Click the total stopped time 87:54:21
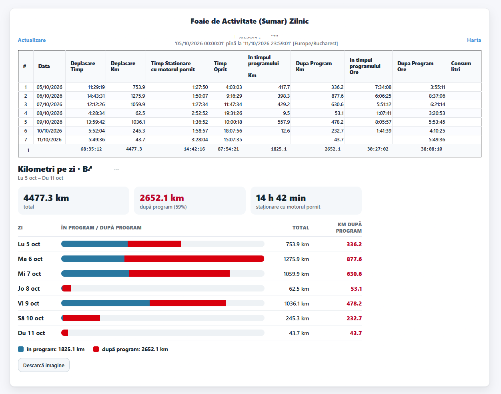The image size is (501, 394). (x=228, y=149)
